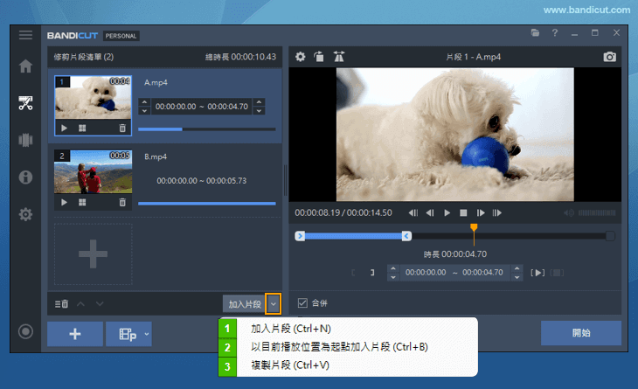The height and width of the screenshot is (389, 638).
Task: Open the hamburger menu
Action: [25, 35]
